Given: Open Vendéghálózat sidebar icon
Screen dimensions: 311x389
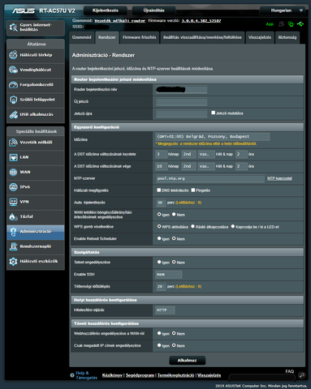Looking at the screenshot, I should (x=13, y=70).
